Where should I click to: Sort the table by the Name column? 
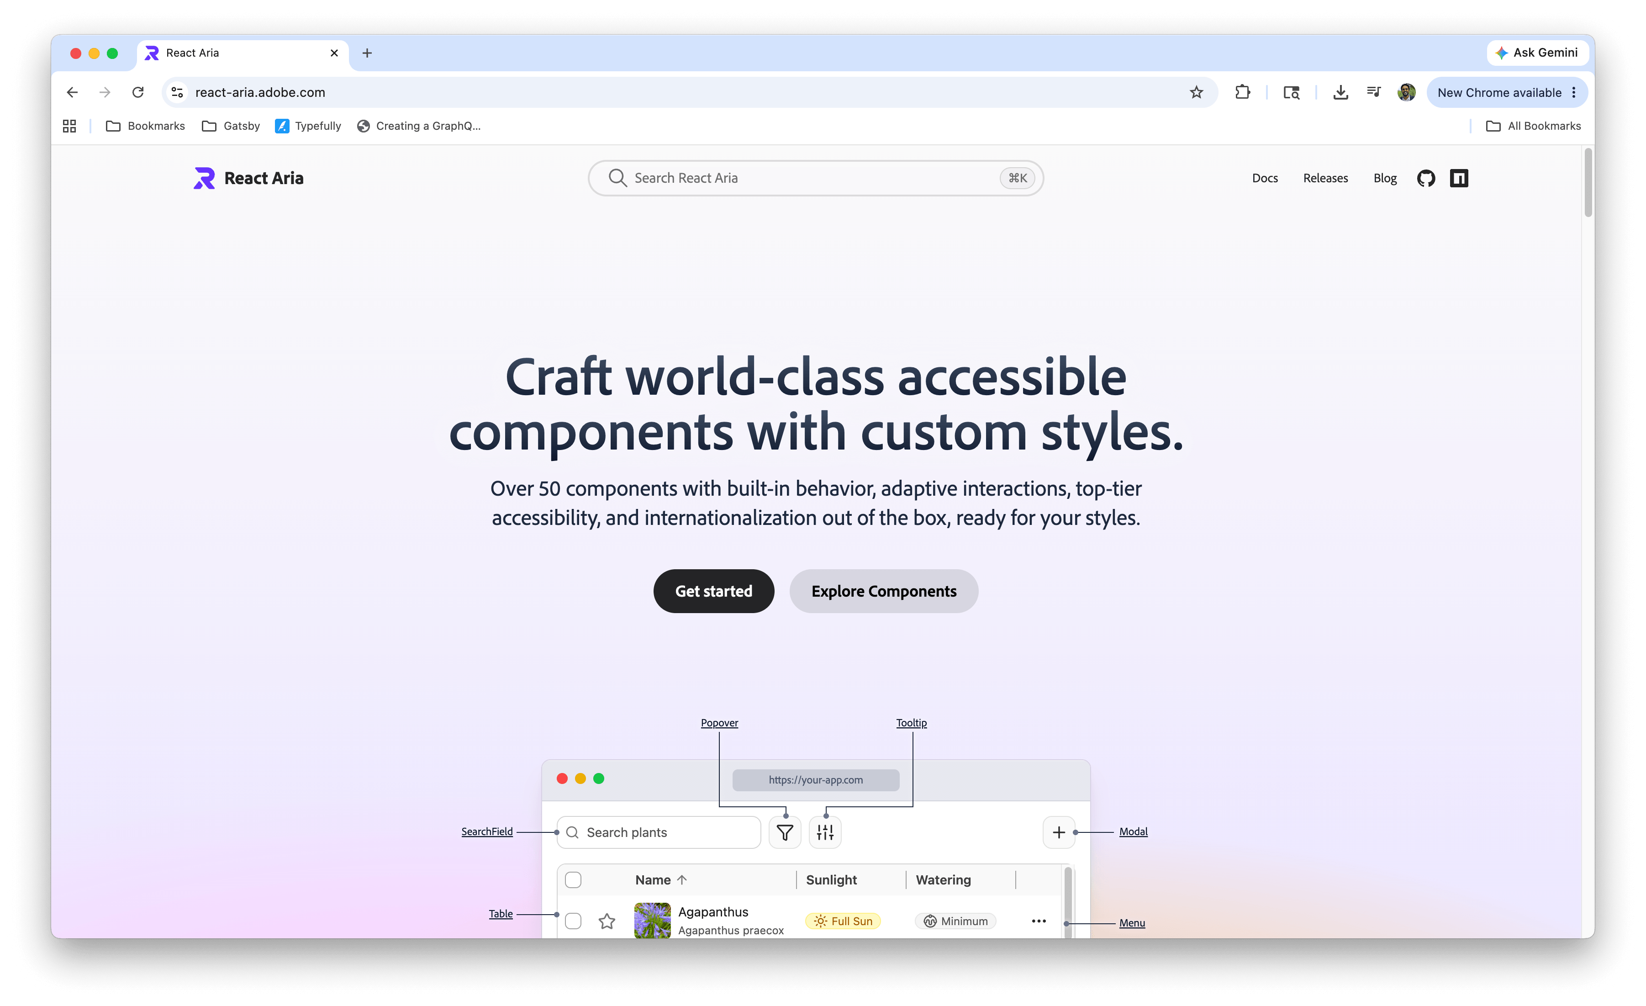click(x=660, y=879)
